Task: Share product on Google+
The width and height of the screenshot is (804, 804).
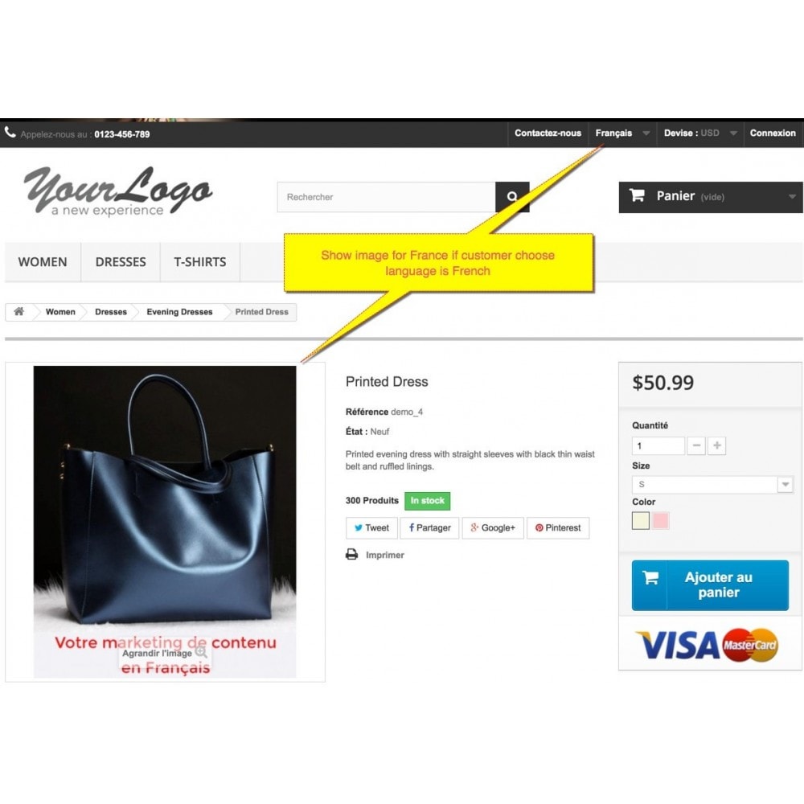Action: tap(493, 527)
